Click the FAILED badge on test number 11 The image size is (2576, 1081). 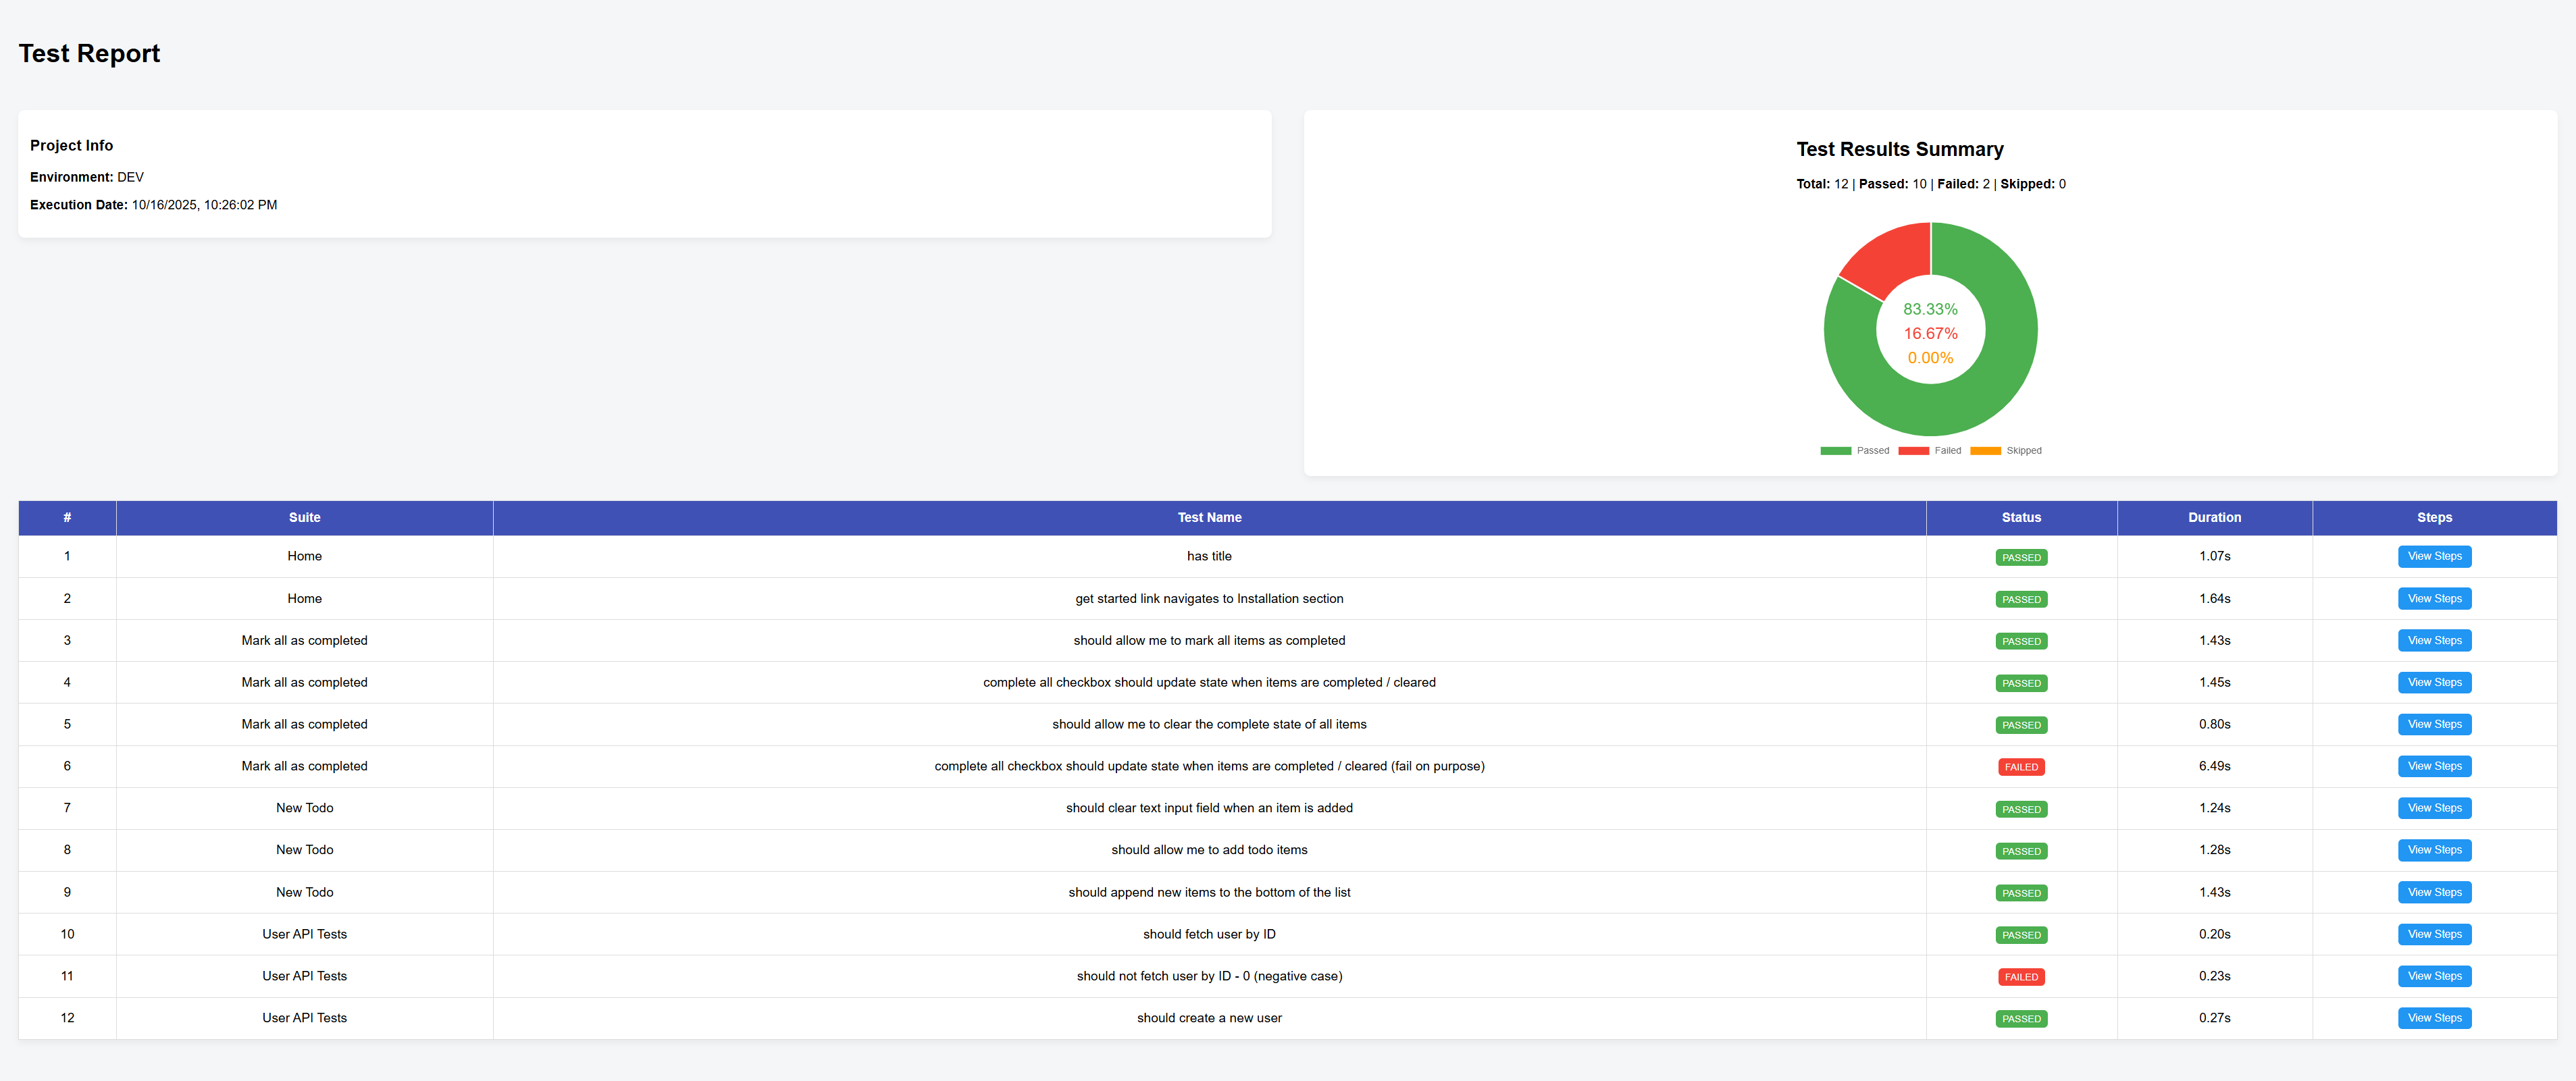[x=2021, y=976]
